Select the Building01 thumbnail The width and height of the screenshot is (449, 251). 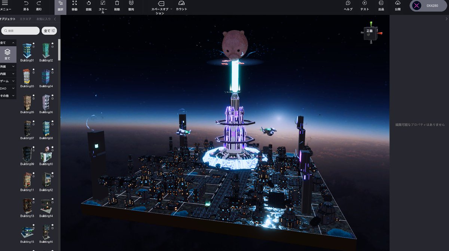tap(27, 50)
